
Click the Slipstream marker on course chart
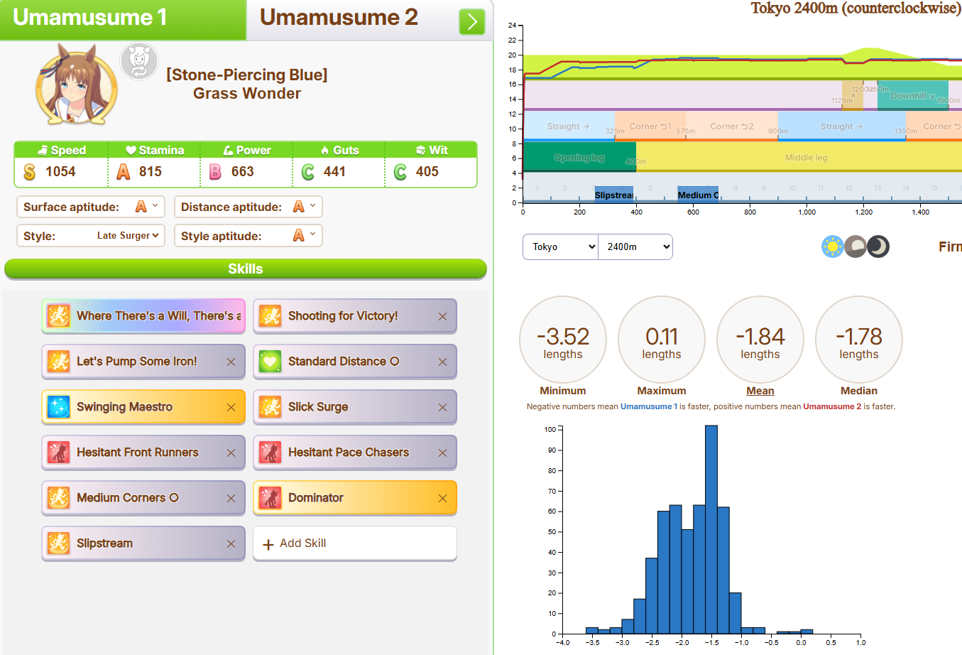click(x=614, y=195)
